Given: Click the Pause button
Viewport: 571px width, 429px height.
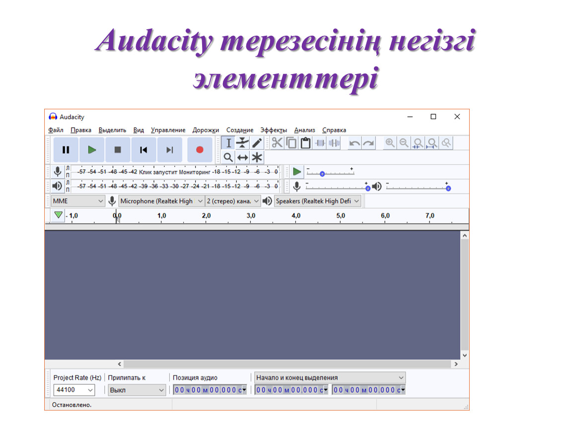Looking at the screenshot, I should 66,149.
